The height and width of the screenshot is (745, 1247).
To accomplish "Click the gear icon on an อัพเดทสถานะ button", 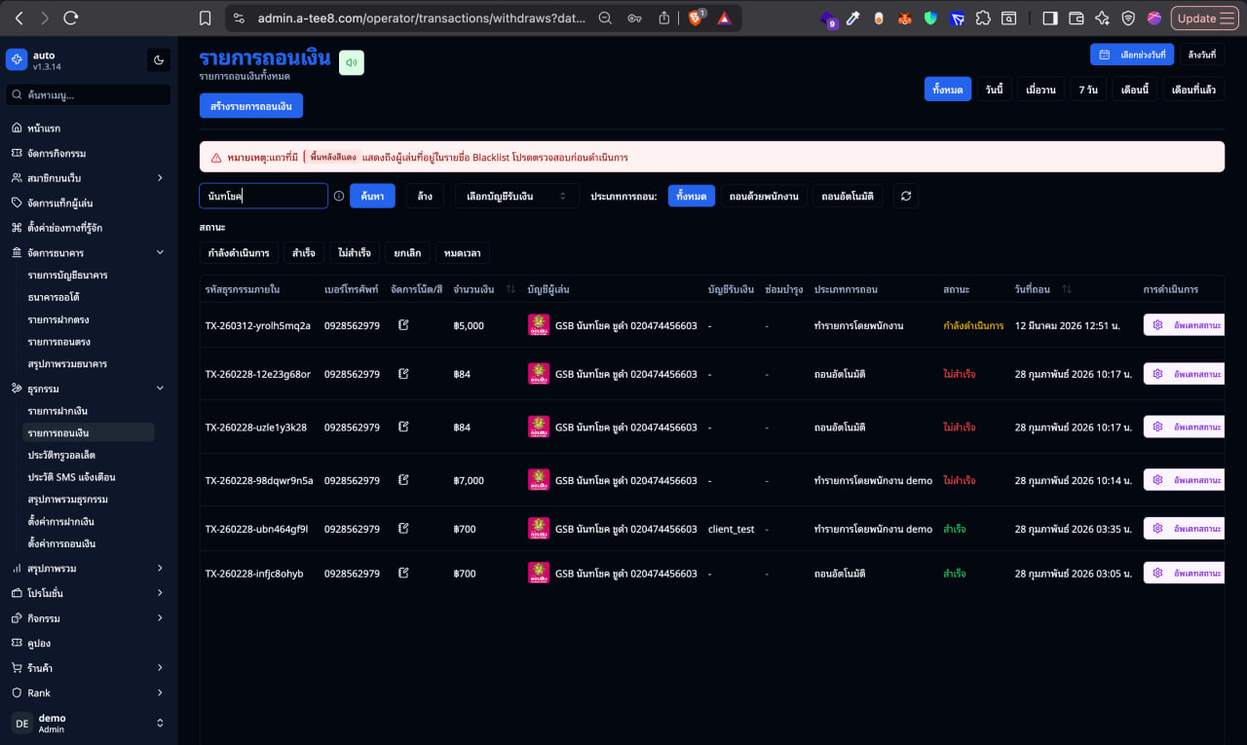I will (x=1158, y=324).
